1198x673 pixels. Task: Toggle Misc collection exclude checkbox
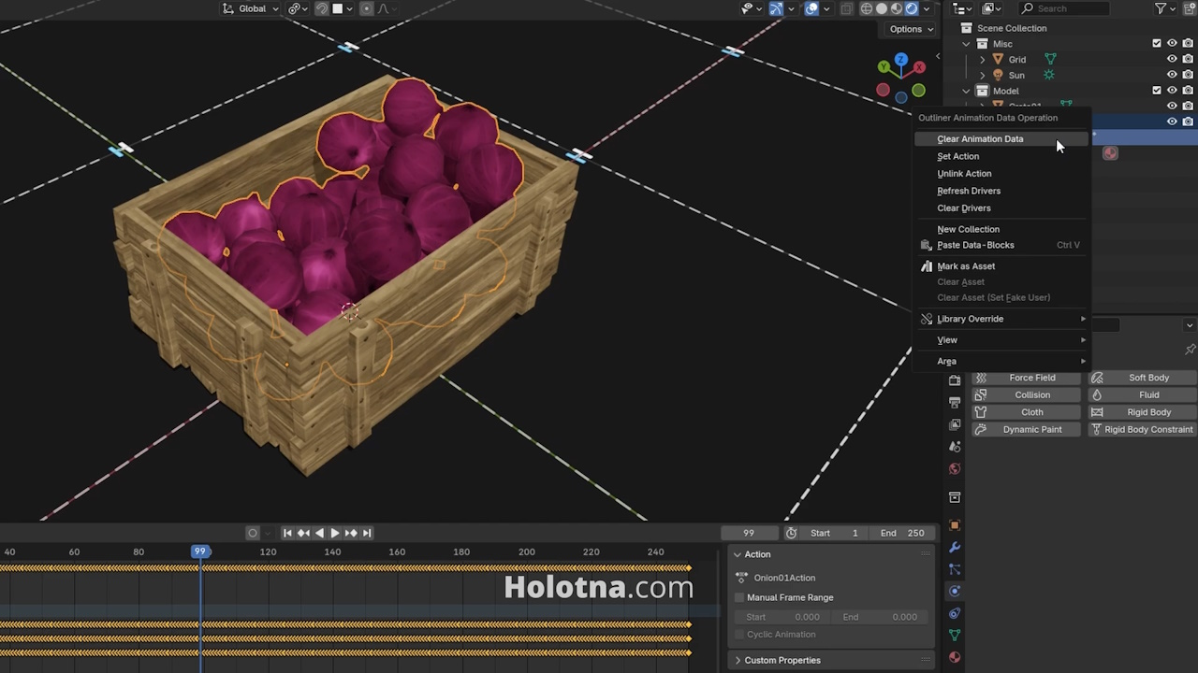click(1157, 44)
